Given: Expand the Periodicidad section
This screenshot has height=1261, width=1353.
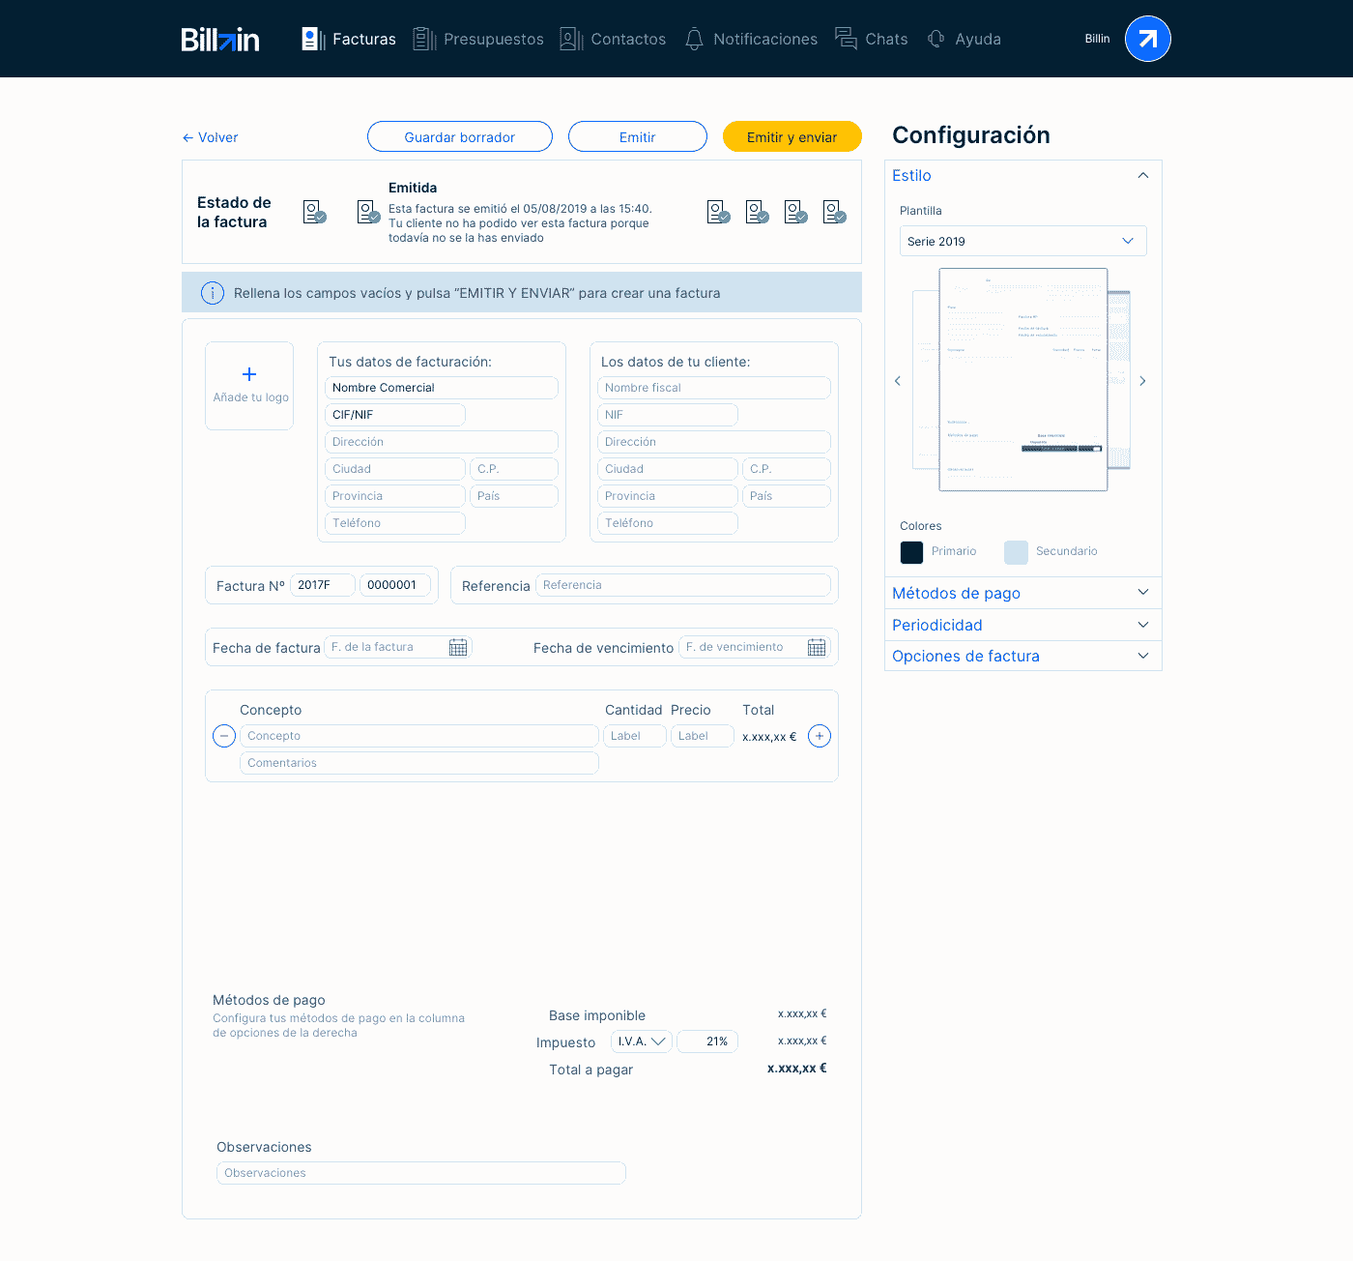Looking at the screenshot, I should coord(1023,625).
